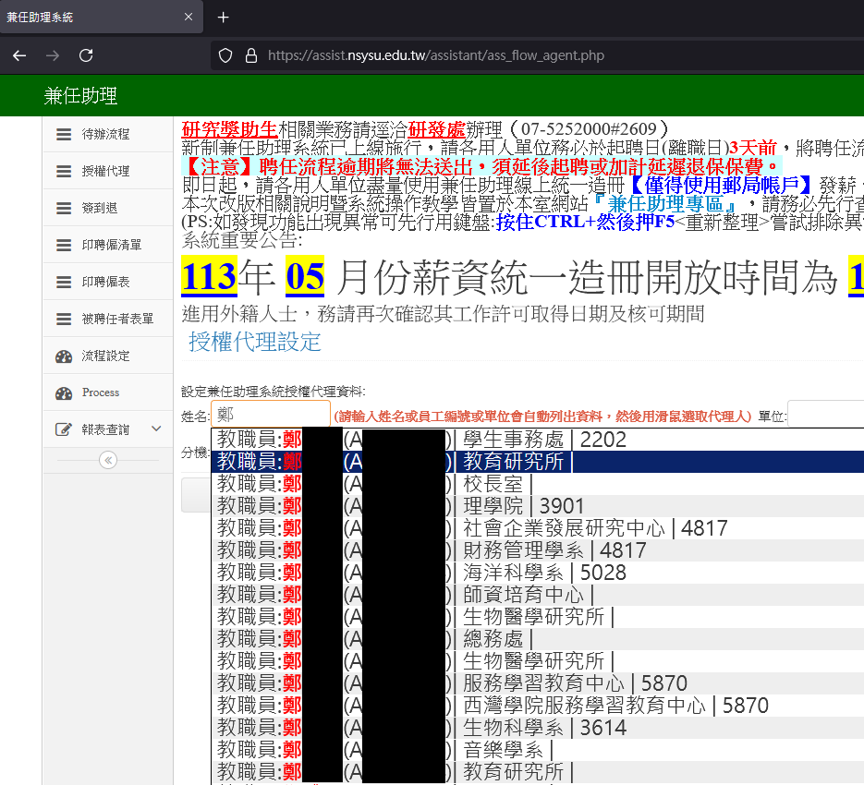Click the dashboard icon beside 流程設定
Viewport: 864px width, 785px height.
pos(64,356)
